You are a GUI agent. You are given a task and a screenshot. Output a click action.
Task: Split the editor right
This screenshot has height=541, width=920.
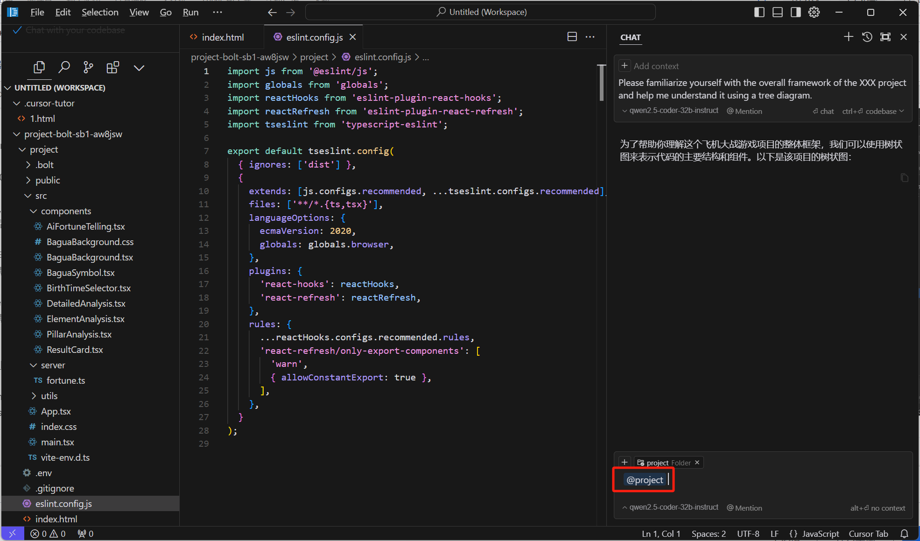(572, 37)
